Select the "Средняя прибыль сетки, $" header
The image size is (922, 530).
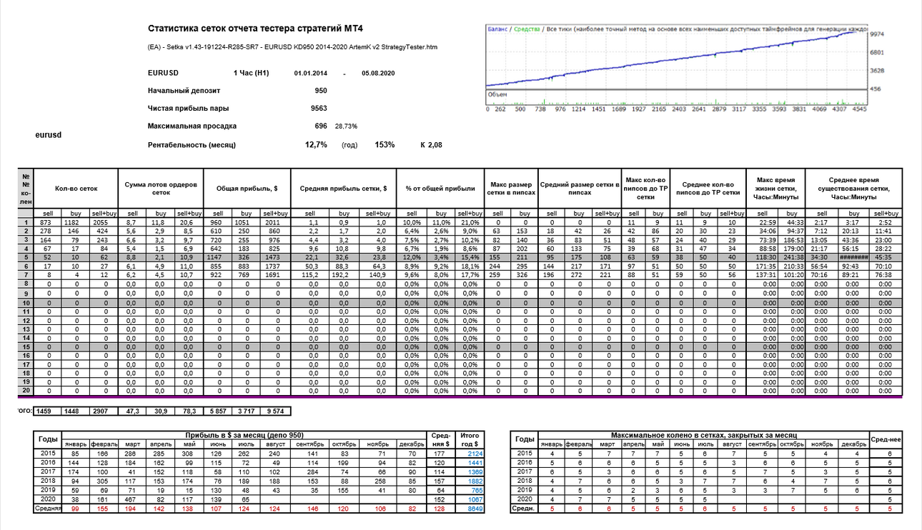point(343,189)
